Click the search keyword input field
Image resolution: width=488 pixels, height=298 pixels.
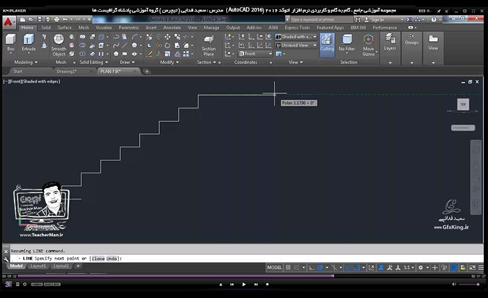coord(321,20)
